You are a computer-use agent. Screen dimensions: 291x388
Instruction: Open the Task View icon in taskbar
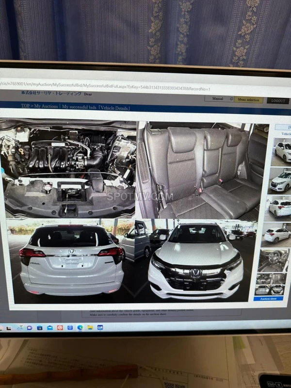click(x=9, y=328)
